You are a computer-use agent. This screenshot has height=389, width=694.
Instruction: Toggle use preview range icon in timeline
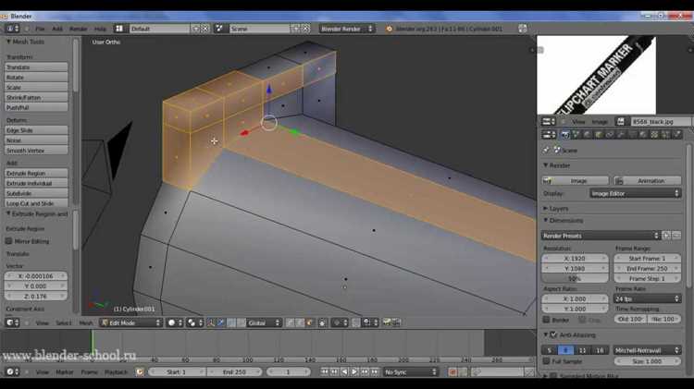click(x=140, y=372)
